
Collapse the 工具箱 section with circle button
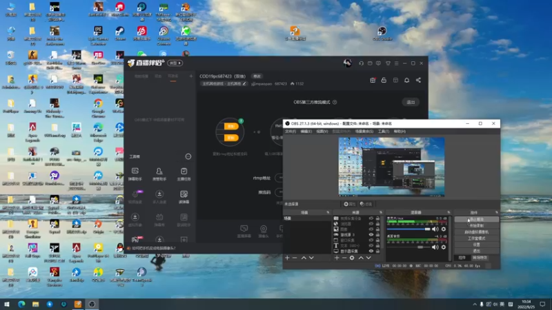[188, 156]
